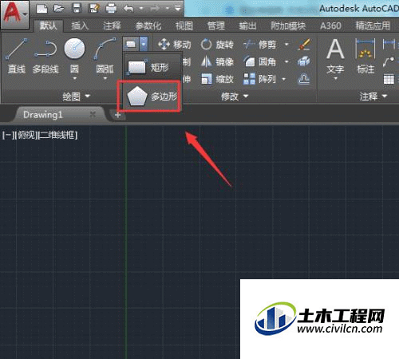Open the AutoCAD application menu
This screenshot has width=399, height=359.
[x=14, y=14]
